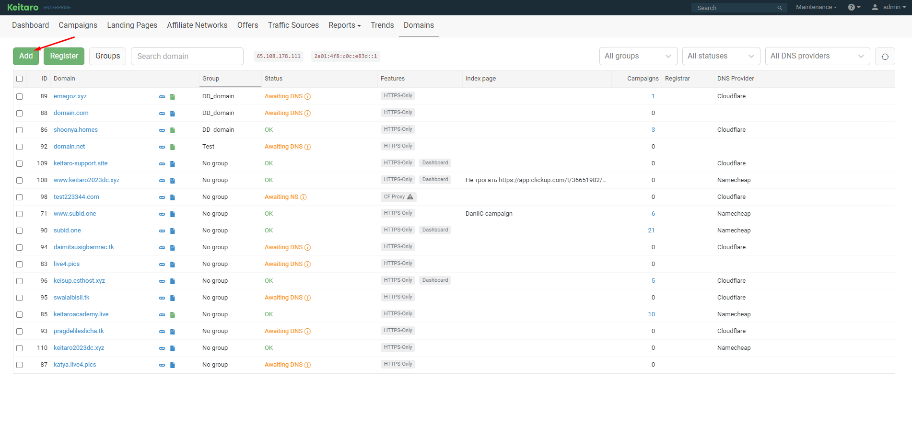
Task: Click the link icon for katya.live4.pics
Action: coord(162,365)
